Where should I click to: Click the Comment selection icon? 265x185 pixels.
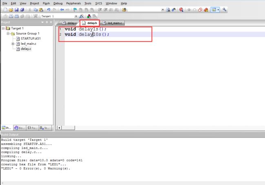click(x=111, y=10)
